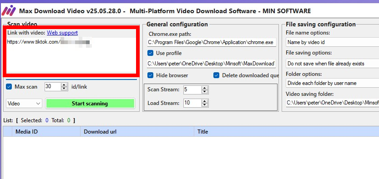The width and height of the screenshot is (379, 179).
Task: Click into the video link text box
Action: point(71,55)
